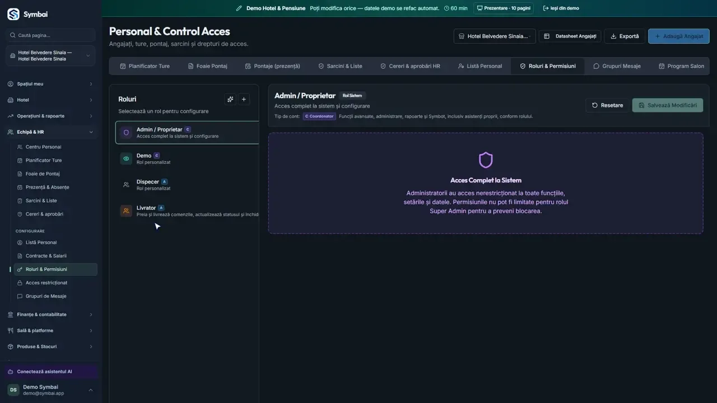This screenshot has width=717, height=403.
Task: Switch to Planificator Ture tab
Action: (x=145, y=66)
